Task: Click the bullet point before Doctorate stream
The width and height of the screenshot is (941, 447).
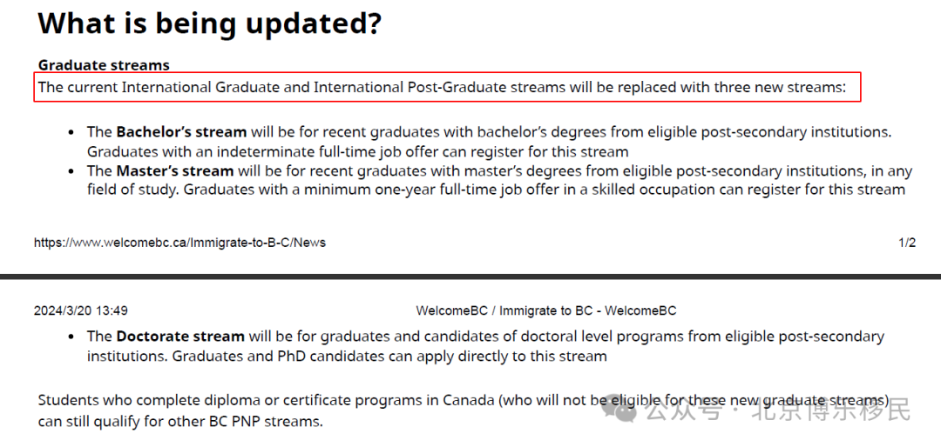Action: (71, 337)
